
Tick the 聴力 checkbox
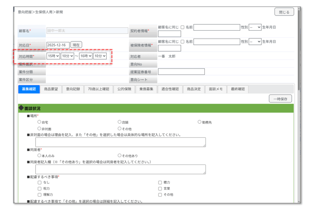(x=160, y=183)
